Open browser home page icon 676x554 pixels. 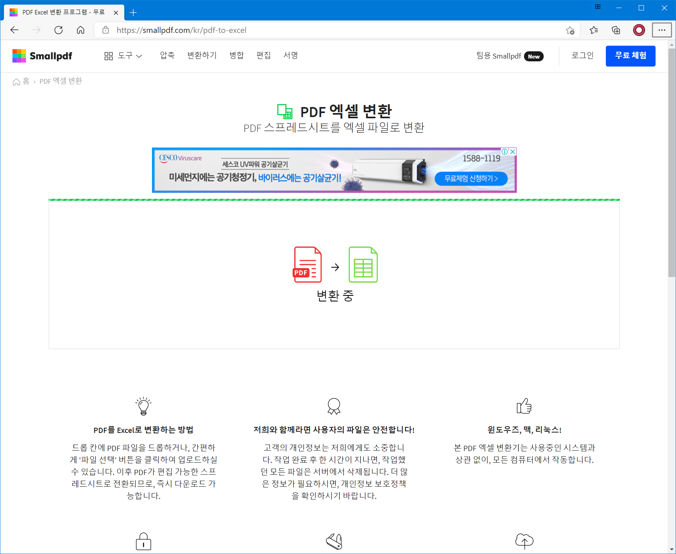click(81, 30)
